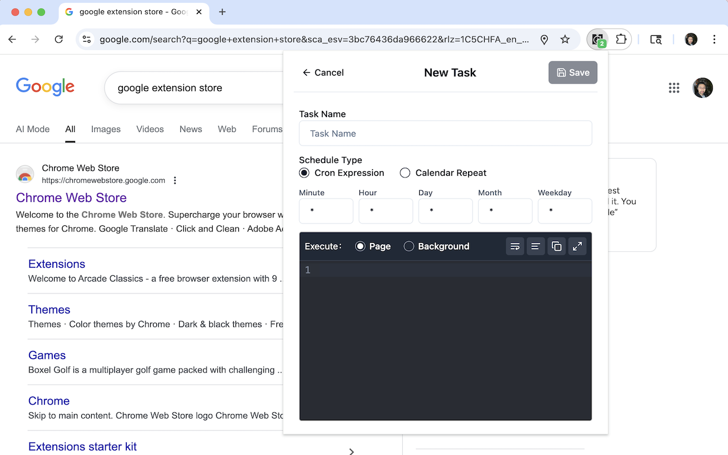Copy the editor code to clipboard
728x455 pixels.
[x=556, y=246]
